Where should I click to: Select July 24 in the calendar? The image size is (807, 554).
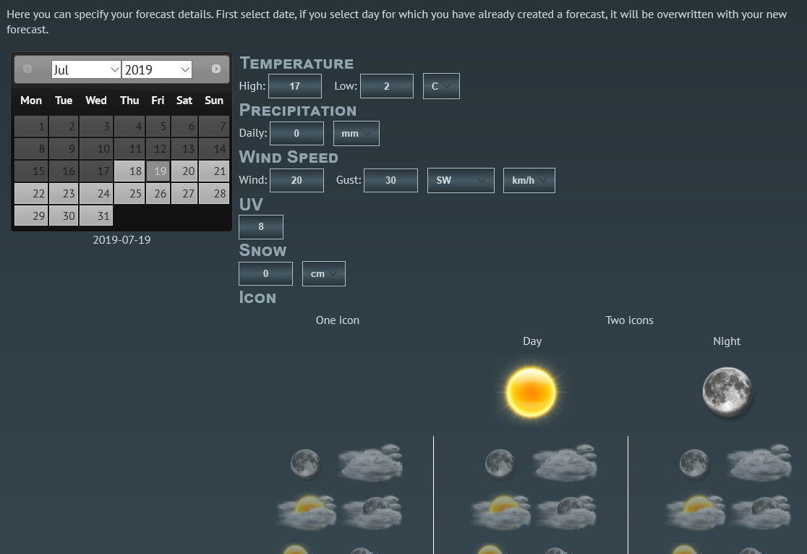coord(96,194)
